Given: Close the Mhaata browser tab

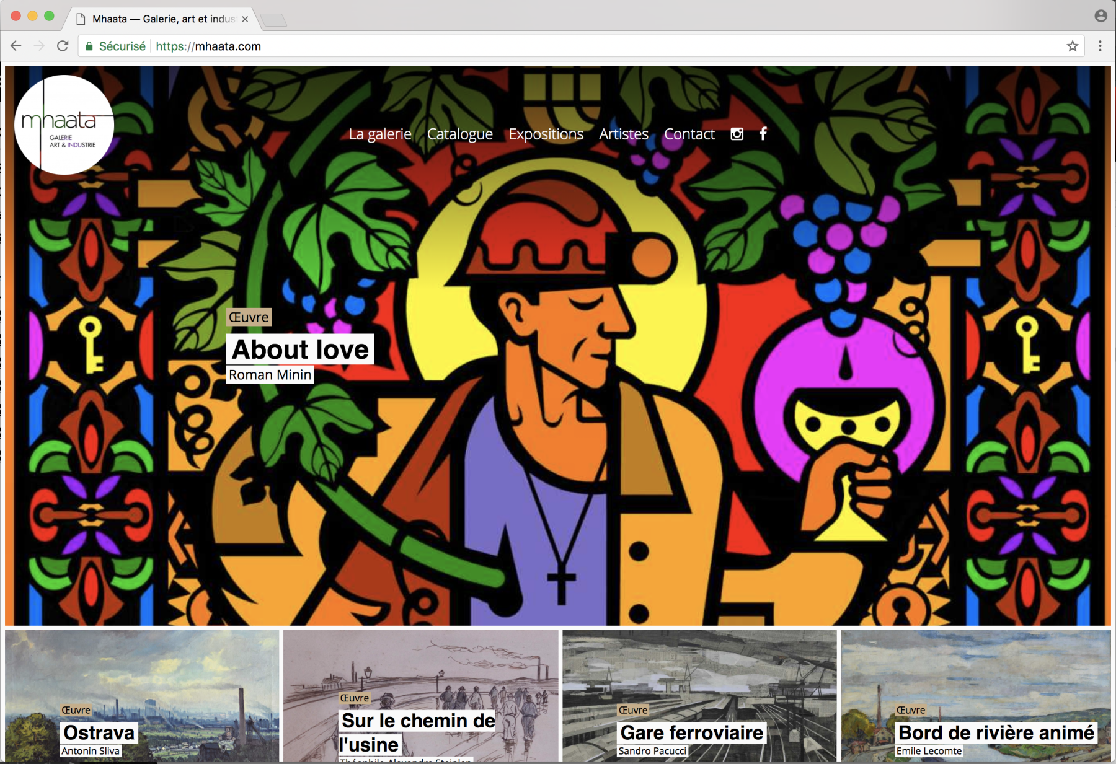Looking at the screenshot, I should [x=245, y=19].
